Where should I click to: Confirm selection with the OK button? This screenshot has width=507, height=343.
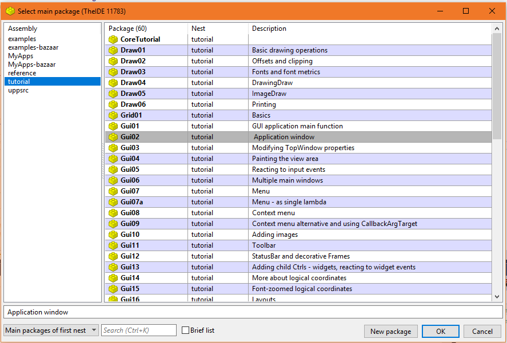pos(440,331)
